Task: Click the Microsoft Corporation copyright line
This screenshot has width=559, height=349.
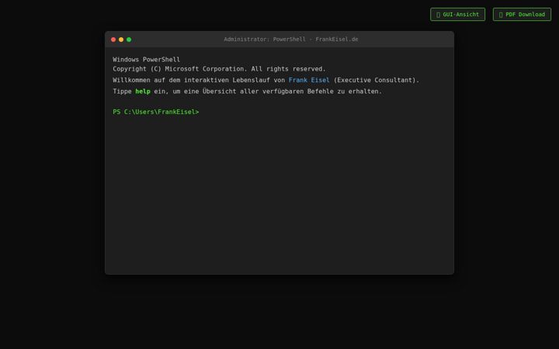Action: coord(219,69)
